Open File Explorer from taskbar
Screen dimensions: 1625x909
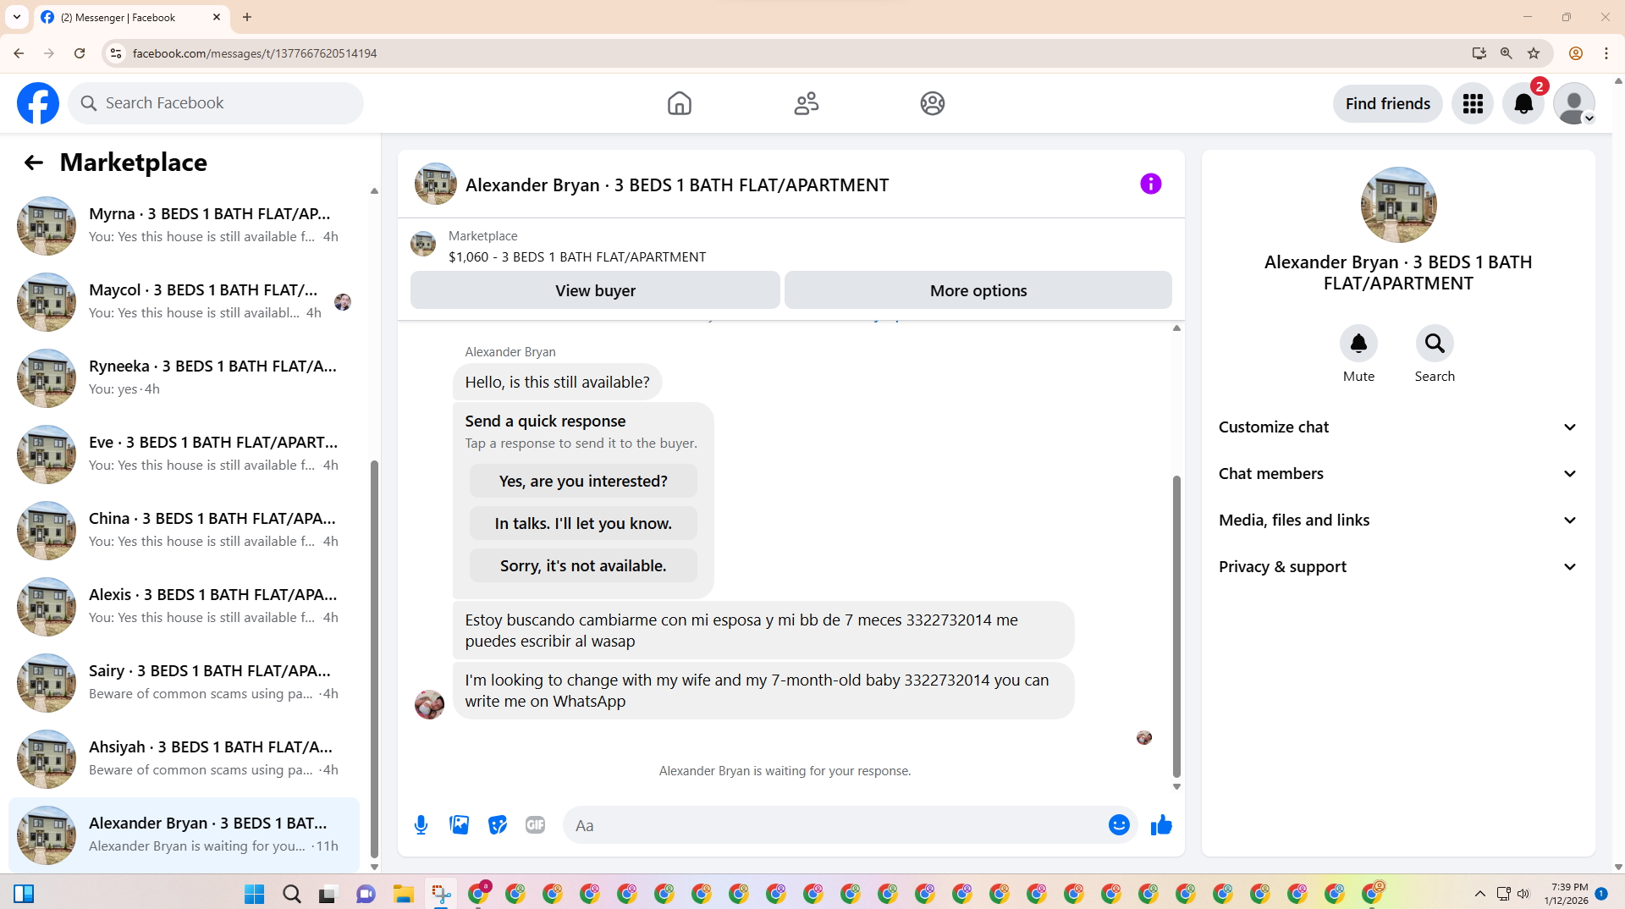[x=403, y=894]
